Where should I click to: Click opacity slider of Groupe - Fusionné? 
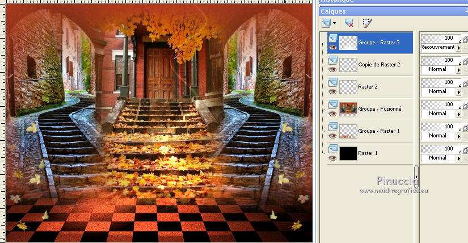pos(441,104)
